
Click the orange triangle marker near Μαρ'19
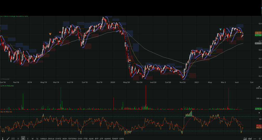pyautogui.click(x=50, y=34)
